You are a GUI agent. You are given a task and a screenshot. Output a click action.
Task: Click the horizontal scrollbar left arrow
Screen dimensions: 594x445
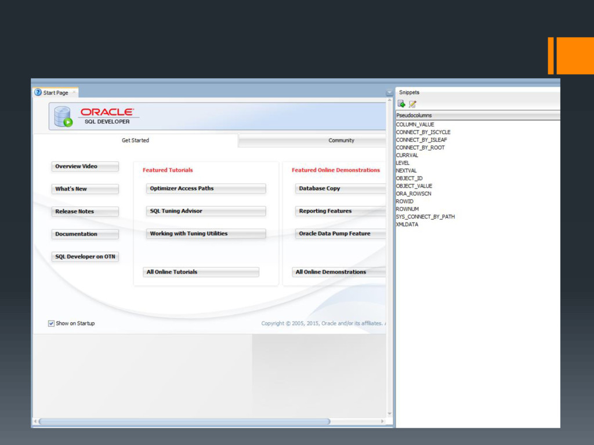[35, 421]
